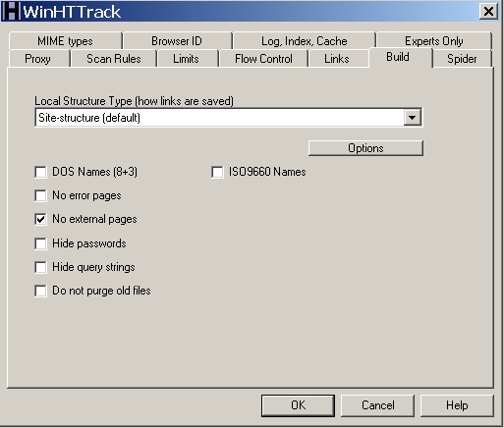Select the Flow Control tab

pyautogui.click(x=263, y=59)
